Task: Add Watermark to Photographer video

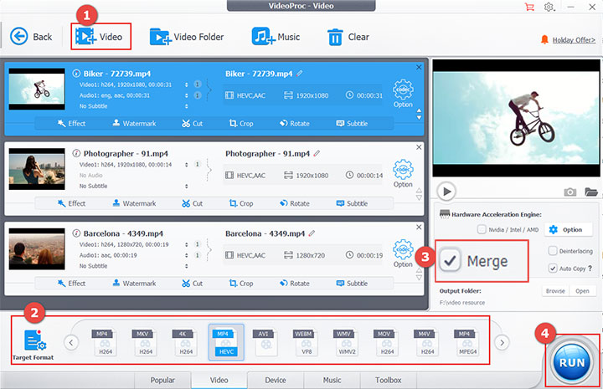Action: pos(134,203)
